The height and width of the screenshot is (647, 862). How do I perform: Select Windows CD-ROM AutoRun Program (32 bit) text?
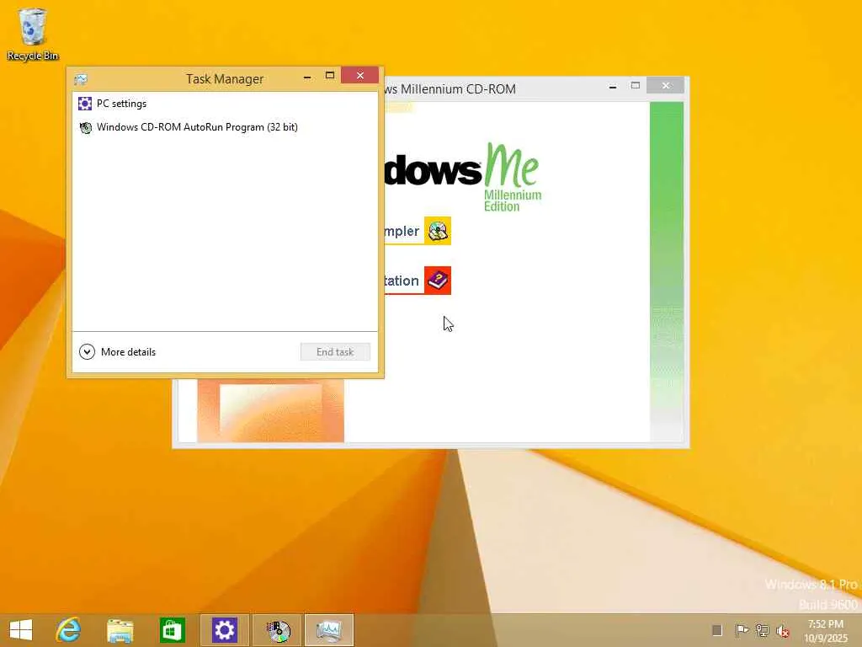[197, 127]
